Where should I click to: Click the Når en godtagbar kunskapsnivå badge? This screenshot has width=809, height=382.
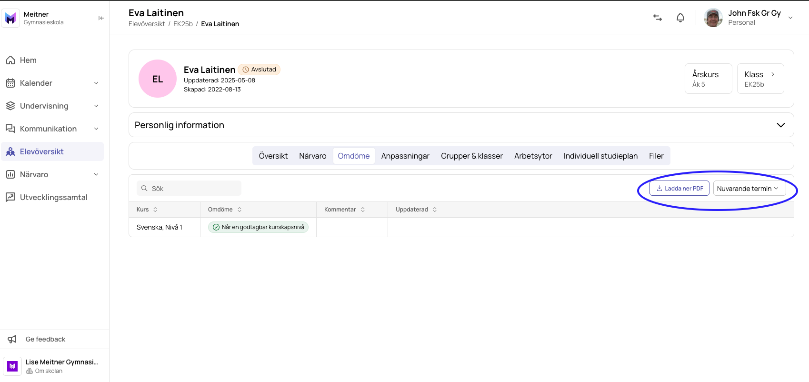coord(258,227)
